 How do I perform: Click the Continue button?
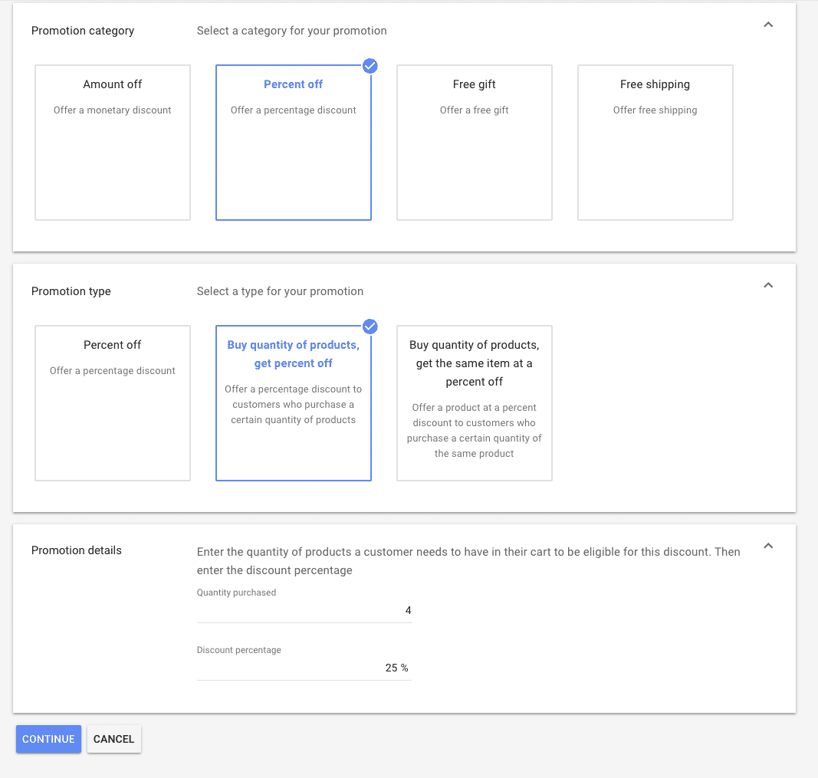(x=48, y=739)
